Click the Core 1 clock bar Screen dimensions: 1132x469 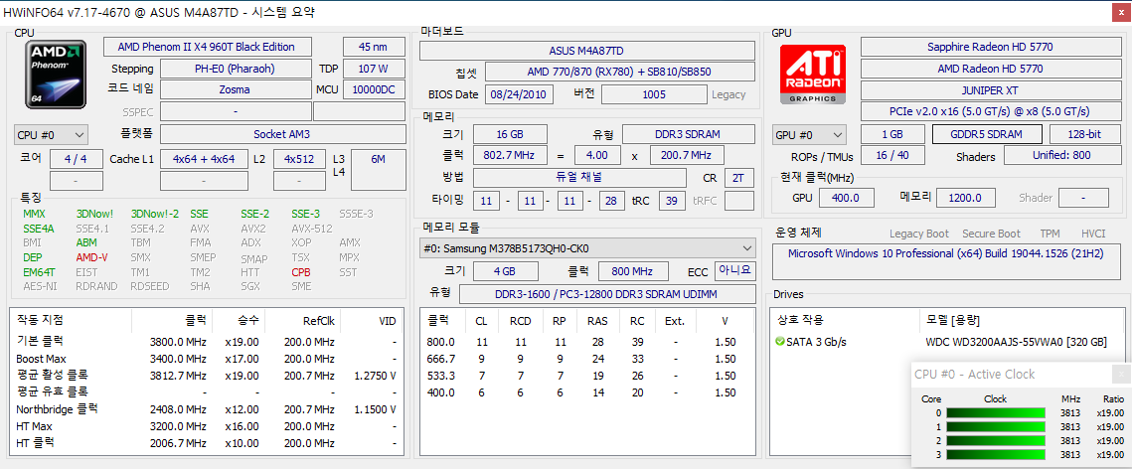(x=996, y=426)
